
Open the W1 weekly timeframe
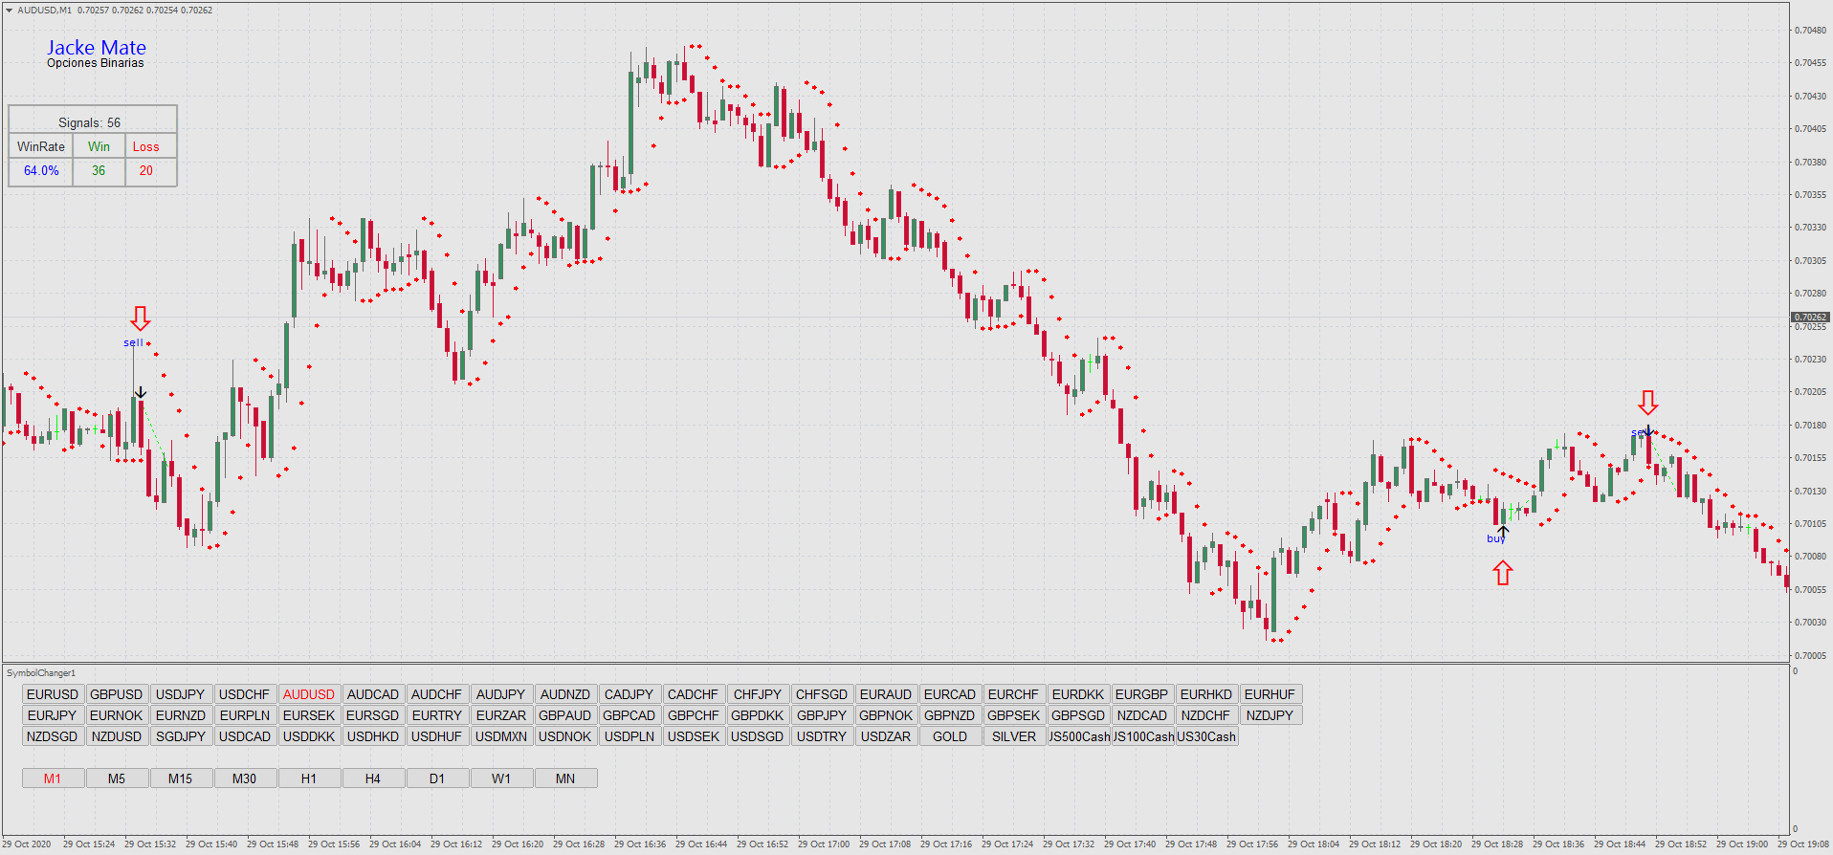coord(501,778)
